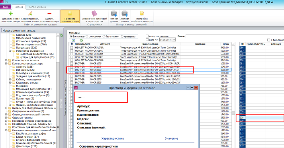The height and width of the screenshot is (148, 284).
Task: Click 'ПН' column header in right table
Action: [243, 44]
